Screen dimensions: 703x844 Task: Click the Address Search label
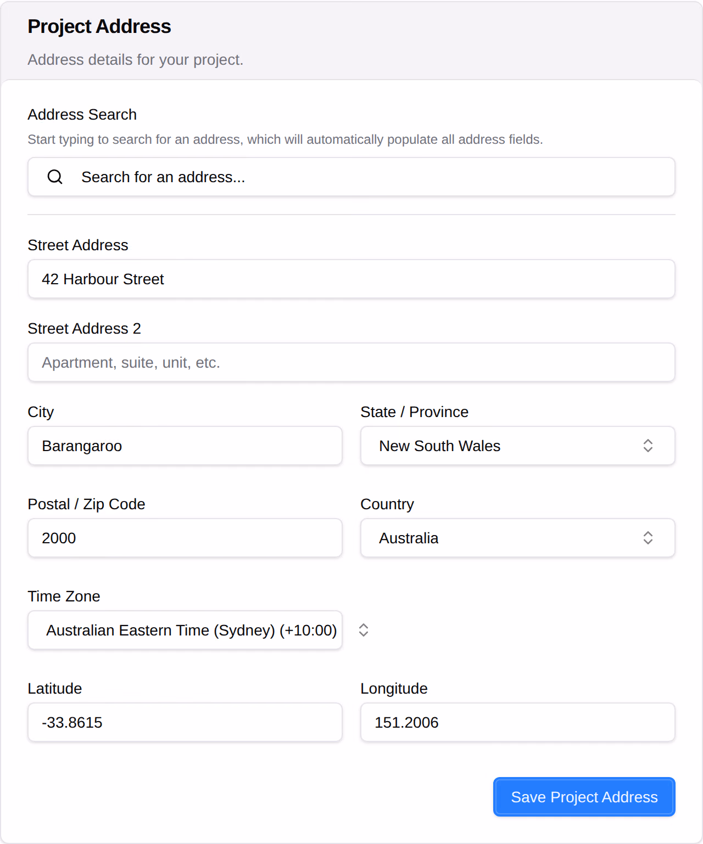tap(82, 114)
